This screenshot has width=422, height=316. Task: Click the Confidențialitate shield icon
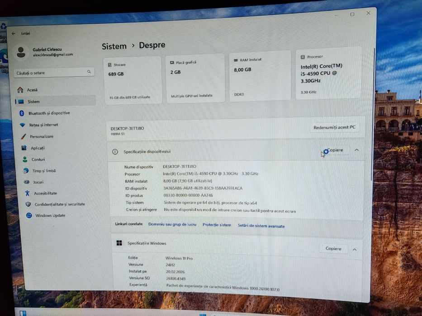[28, 204]
